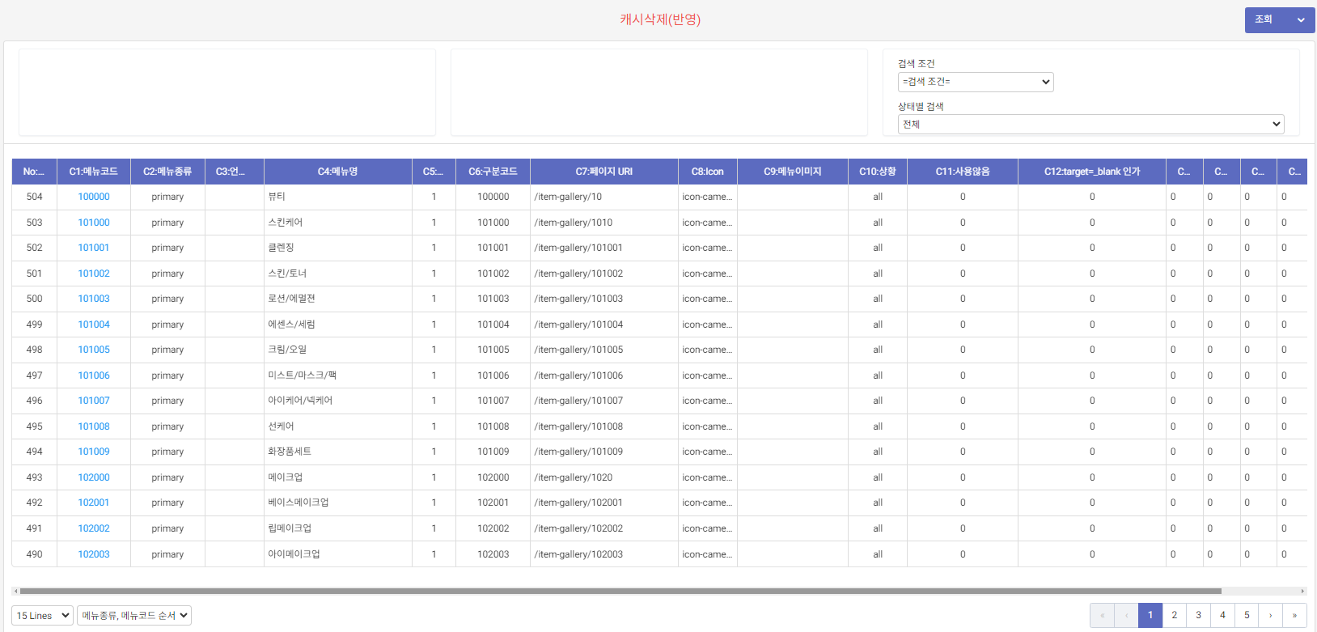Select row number 490 cell

34,554
